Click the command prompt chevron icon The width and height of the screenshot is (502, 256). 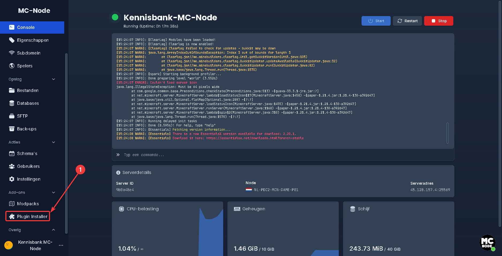click(x=118, y=155)
